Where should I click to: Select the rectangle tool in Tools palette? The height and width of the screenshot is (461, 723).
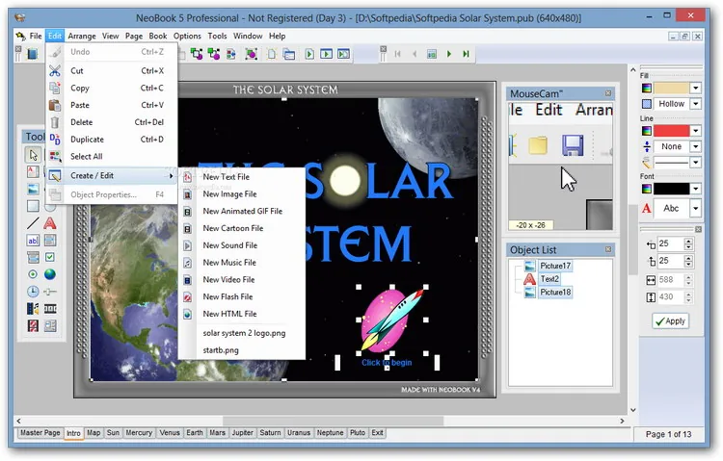[33, 206]
